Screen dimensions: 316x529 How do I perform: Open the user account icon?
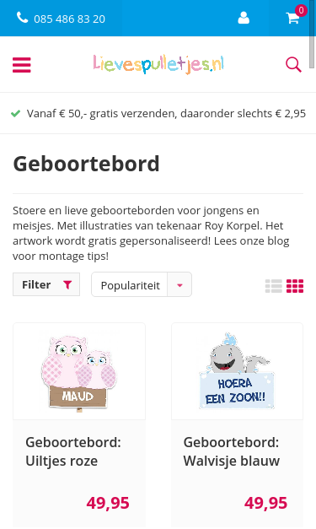tap(244, 18)
